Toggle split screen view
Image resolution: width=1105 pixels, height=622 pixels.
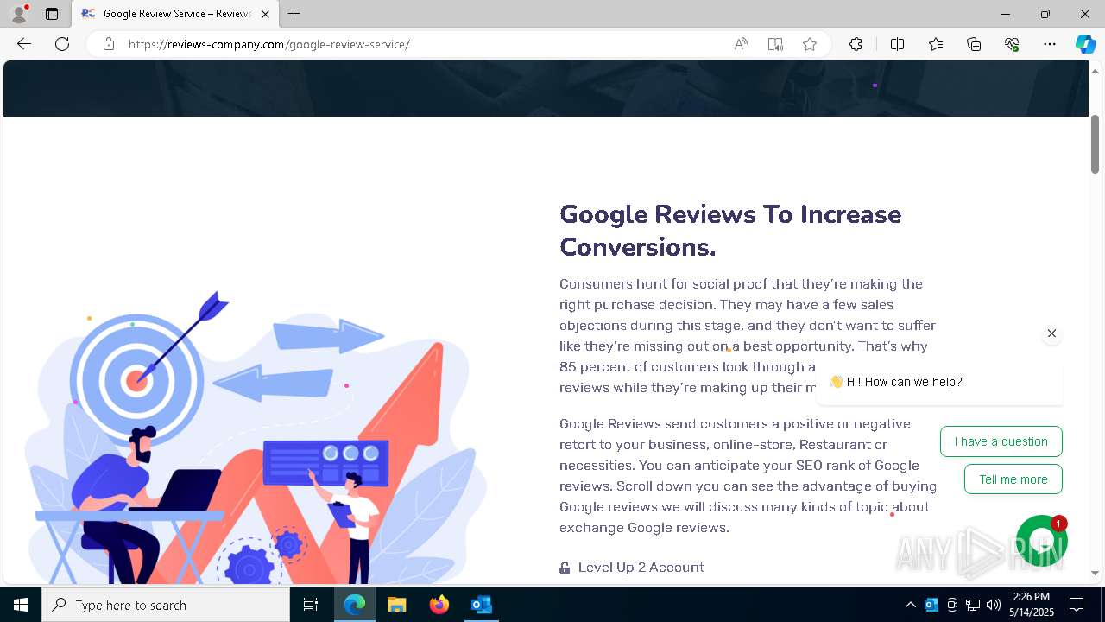[x=897, y=44]
